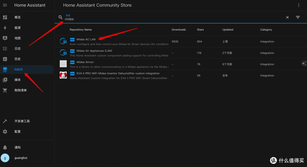Click the 56 stars value
The width and height of the screenshot is (307, 167).
coord(198,76)
